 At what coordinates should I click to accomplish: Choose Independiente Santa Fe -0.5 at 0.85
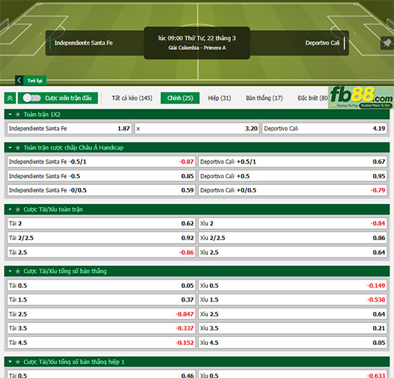(101, 176)
